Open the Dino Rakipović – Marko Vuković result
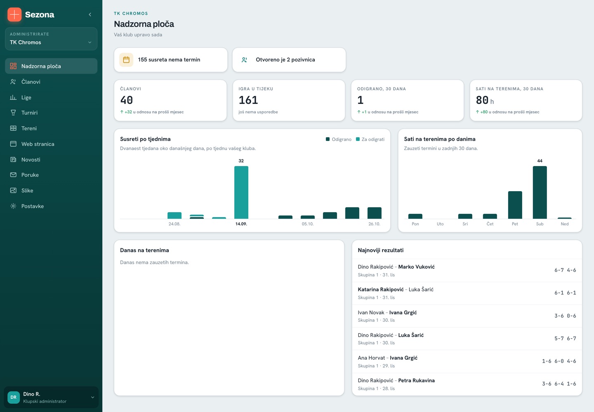 pos(467,270)
